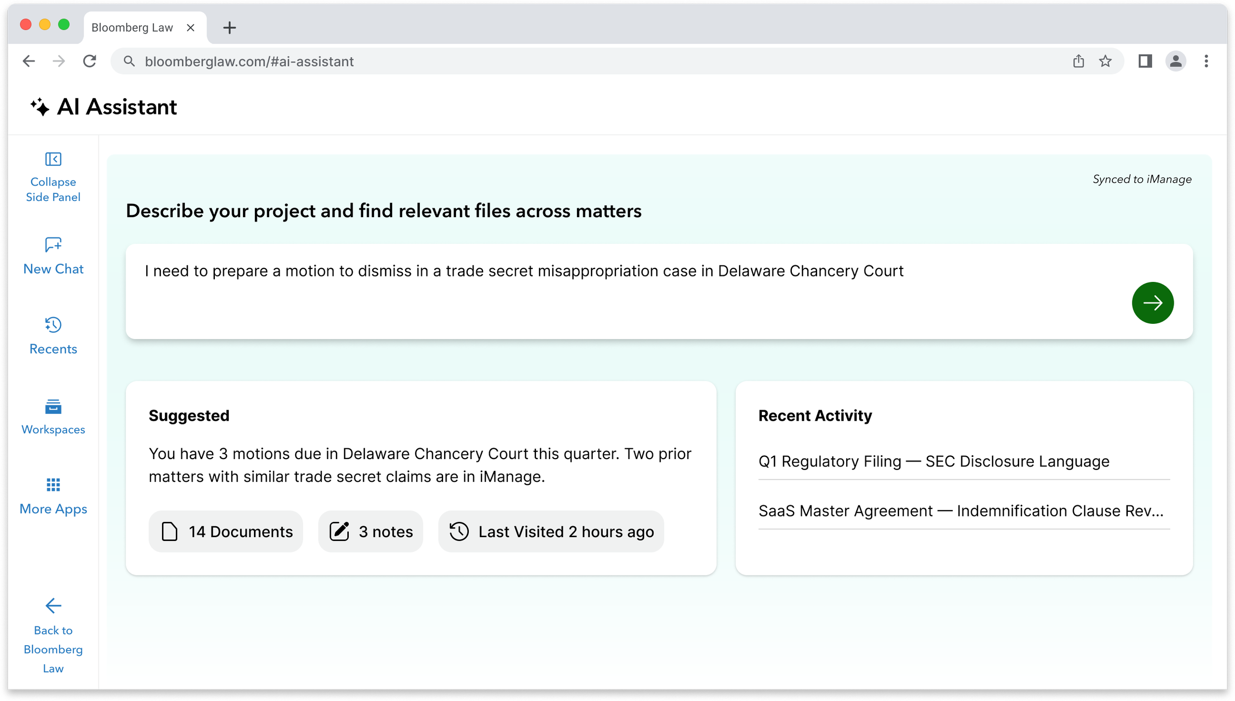This screenshot has width=1235, height=701.
Task: Collapse the side panel
Action: click(x=52, y=177)
